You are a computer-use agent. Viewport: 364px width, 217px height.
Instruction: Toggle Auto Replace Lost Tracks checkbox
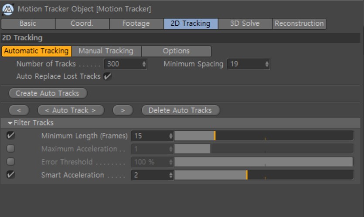pos(107,76)
